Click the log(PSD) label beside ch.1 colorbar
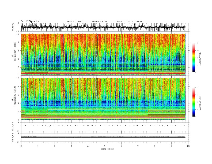The width and height of the screenshot is (212, 164). pyautogui.click(x=200, y=59)
